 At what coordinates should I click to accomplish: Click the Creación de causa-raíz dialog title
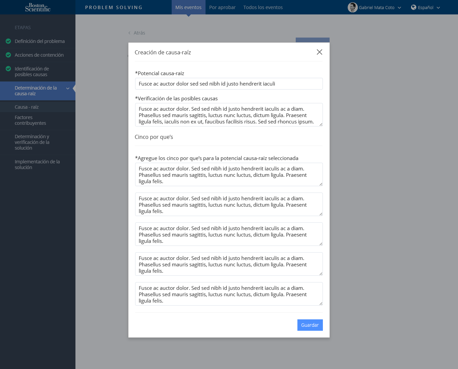coord(163,52)
